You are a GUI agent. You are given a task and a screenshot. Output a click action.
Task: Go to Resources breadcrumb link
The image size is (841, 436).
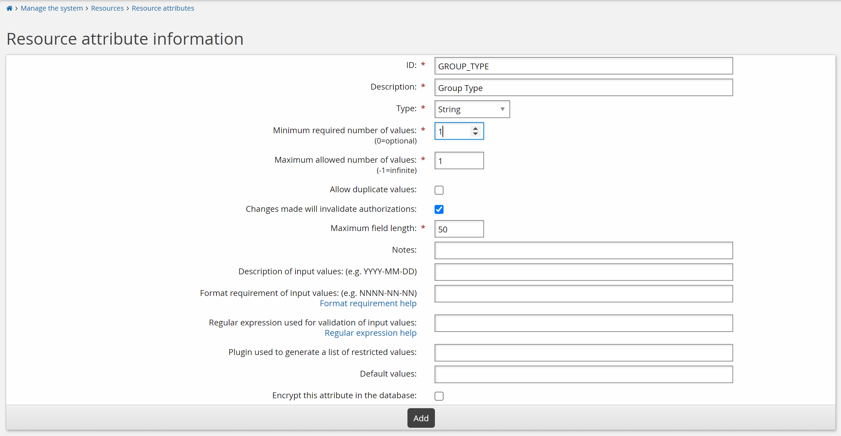click(x=107, y=8)
